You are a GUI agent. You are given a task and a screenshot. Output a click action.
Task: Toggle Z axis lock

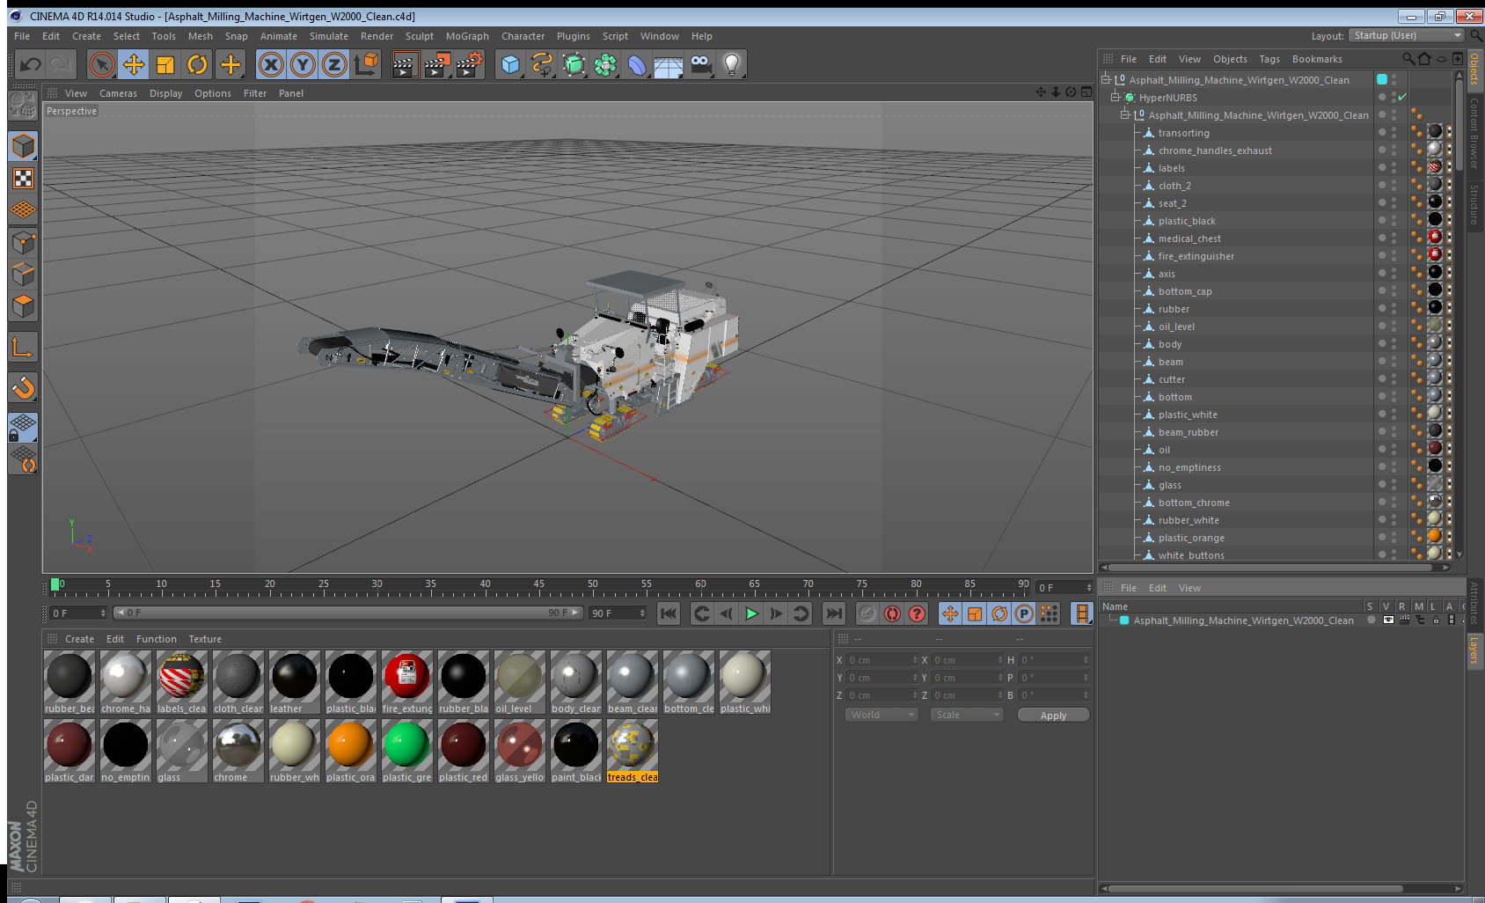(334, 64)
